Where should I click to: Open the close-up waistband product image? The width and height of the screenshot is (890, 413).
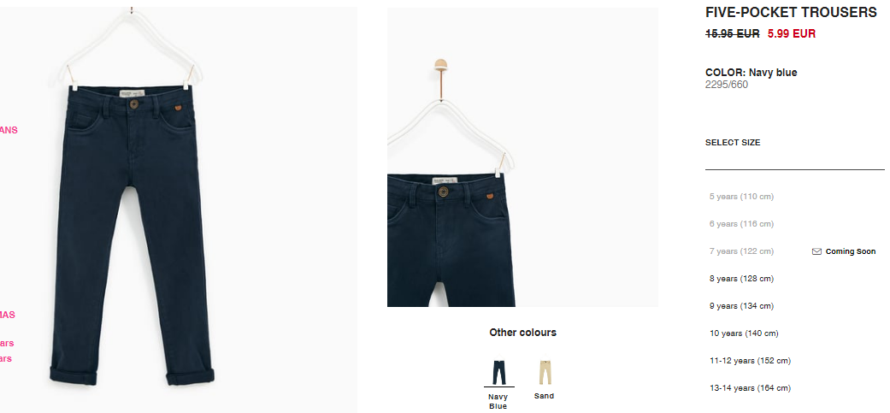(522, 157)
